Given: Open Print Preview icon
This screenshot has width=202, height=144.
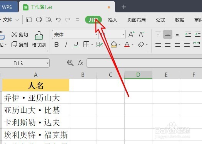Looking at the screenshot, I should [x=48, y=20].
